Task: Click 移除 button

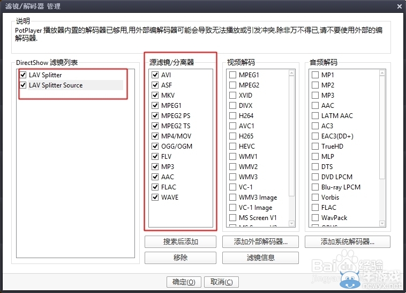Action: pos(181,258)
